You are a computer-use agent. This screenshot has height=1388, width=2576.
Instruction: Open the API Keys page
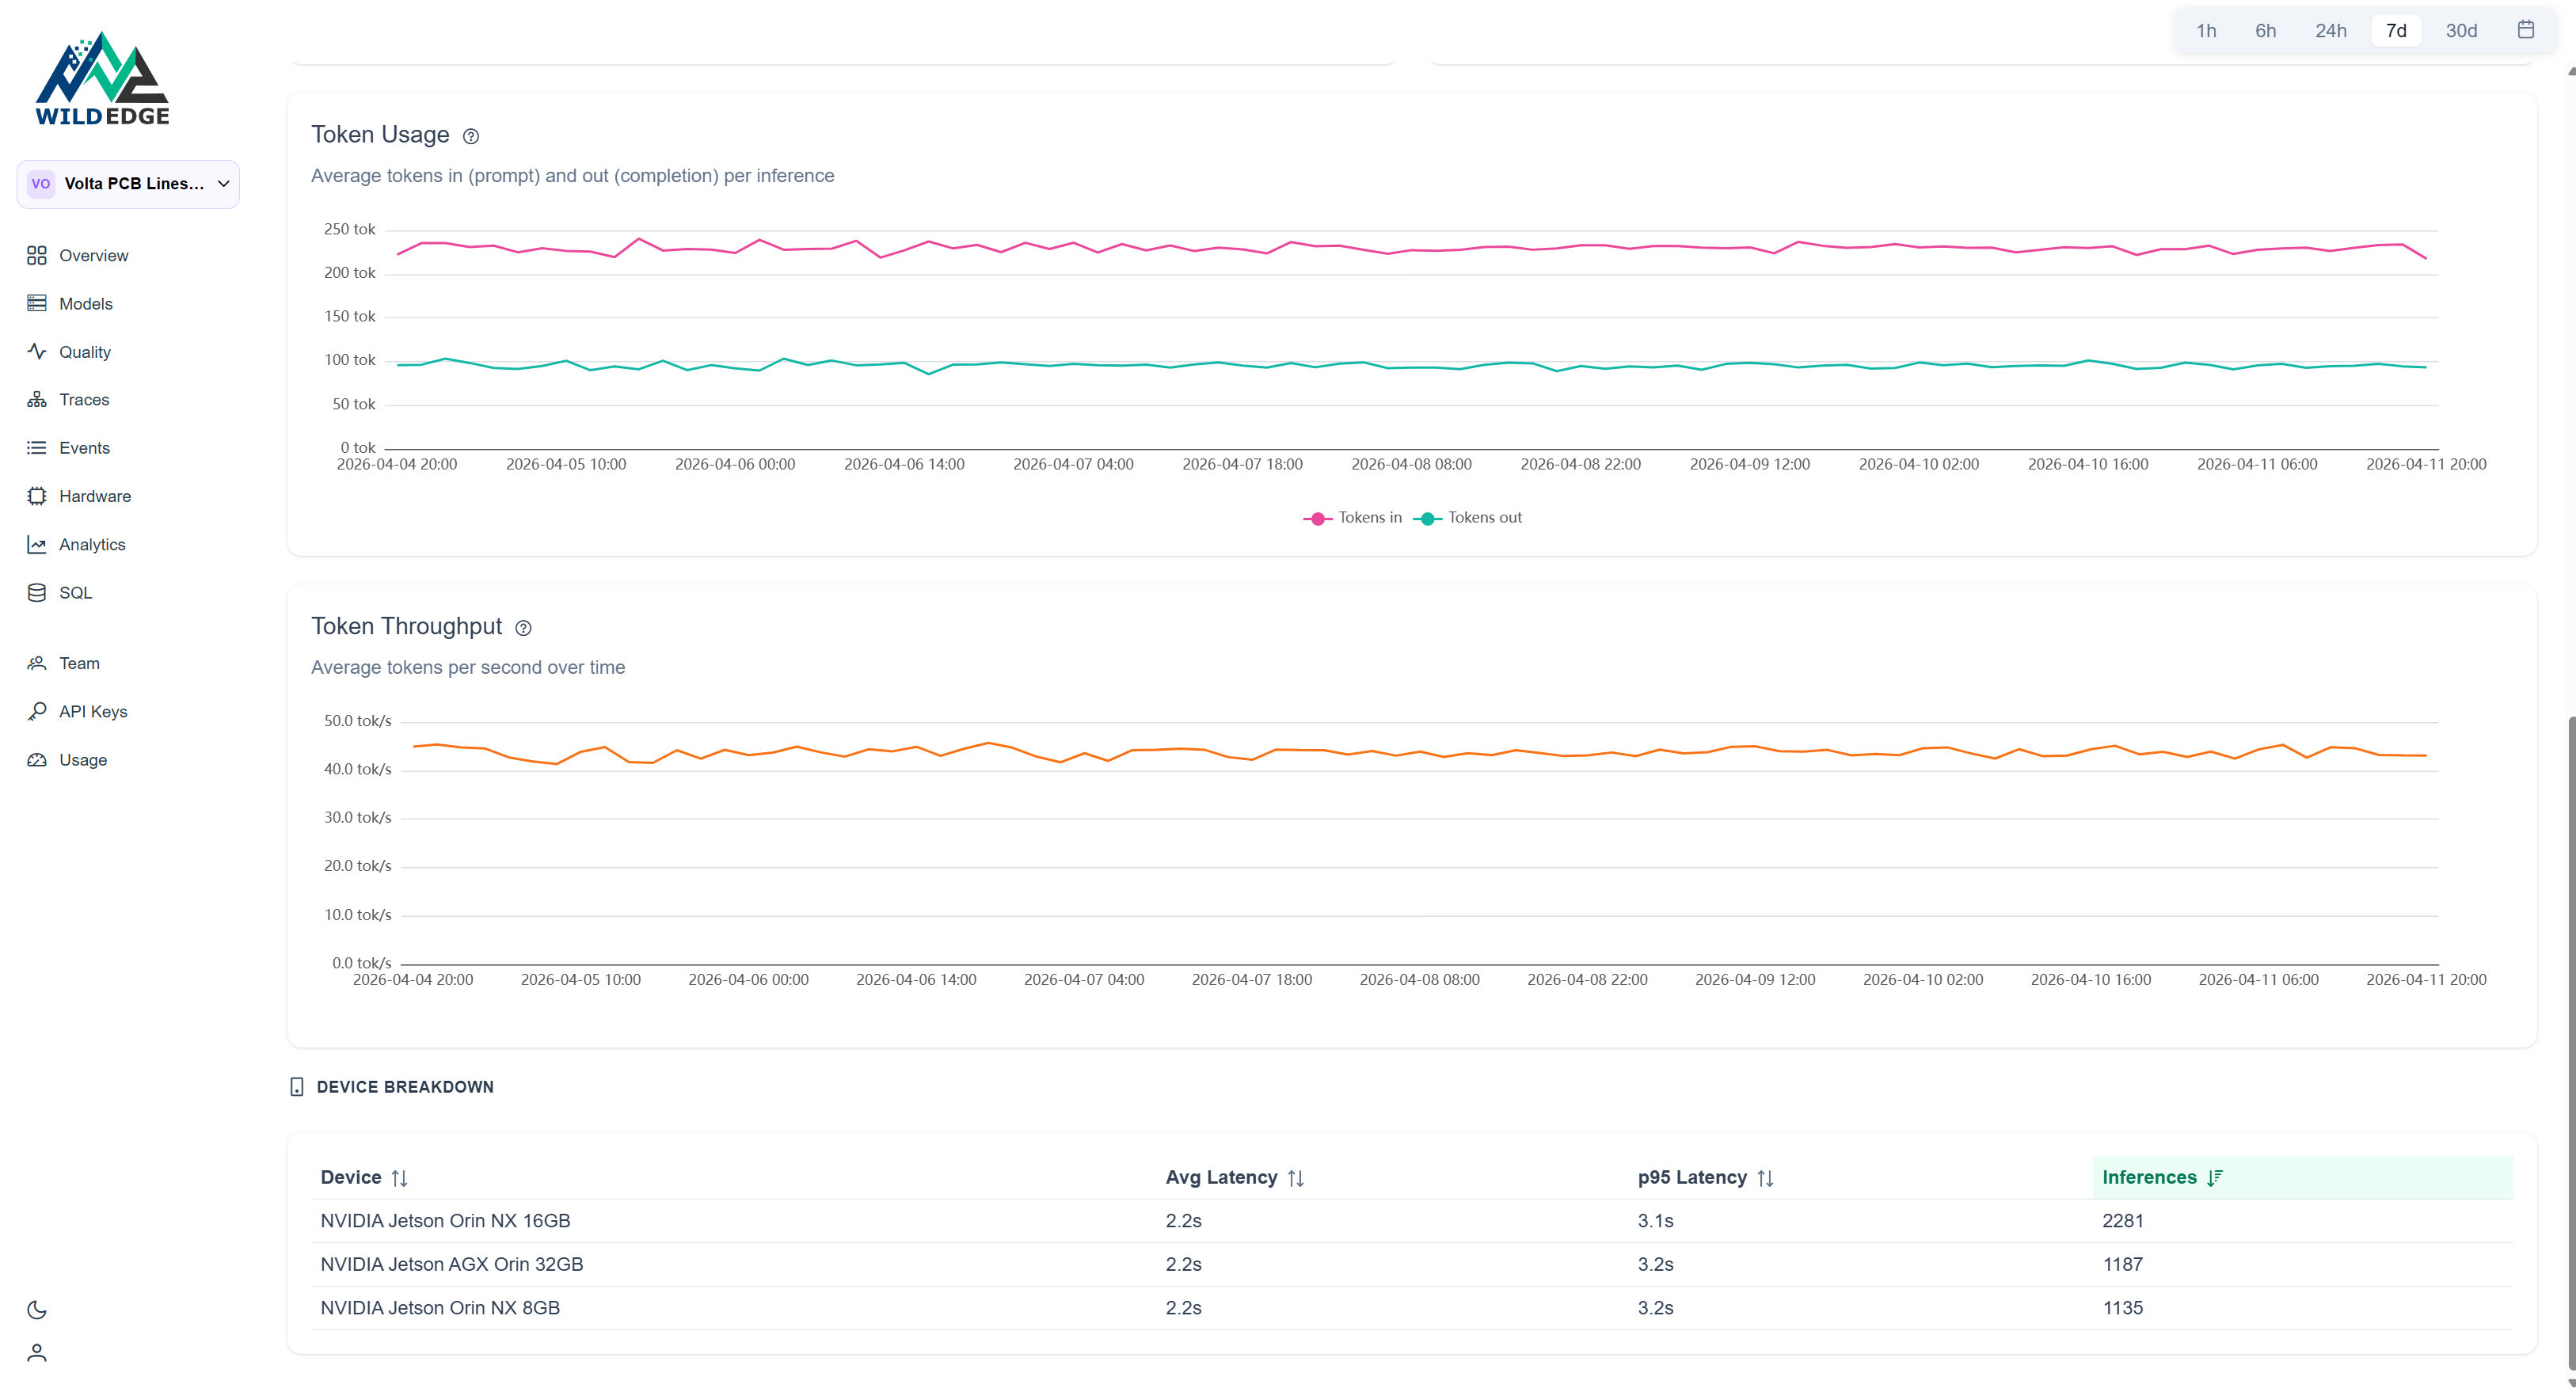(95, 712)
